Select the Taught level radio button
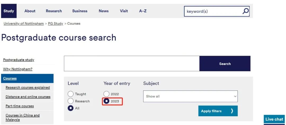This screenshot has height=125, width=286. (71, 94)
